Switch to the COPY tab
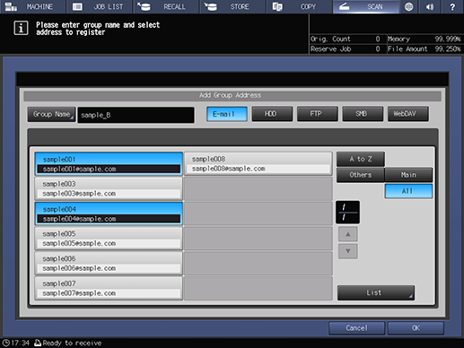 pos(299,6)
